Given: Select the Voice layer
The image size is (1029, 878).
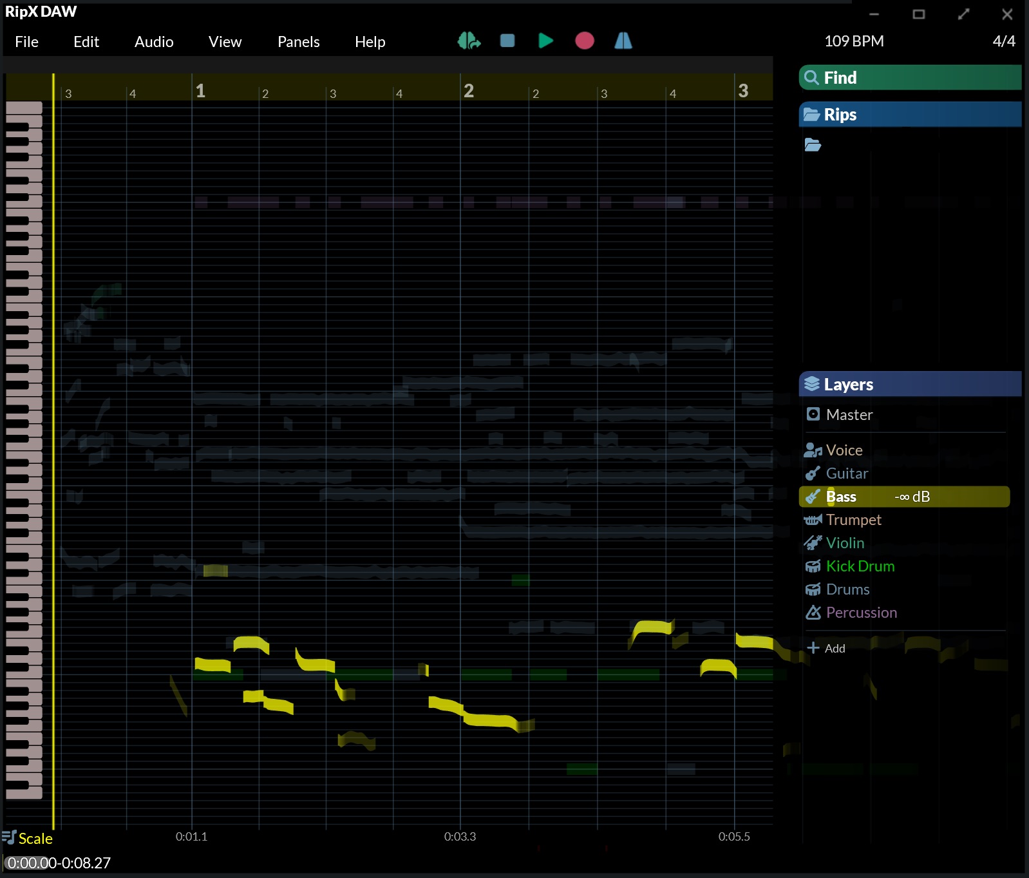Looking at the screenshot, I should click(844, 450).
